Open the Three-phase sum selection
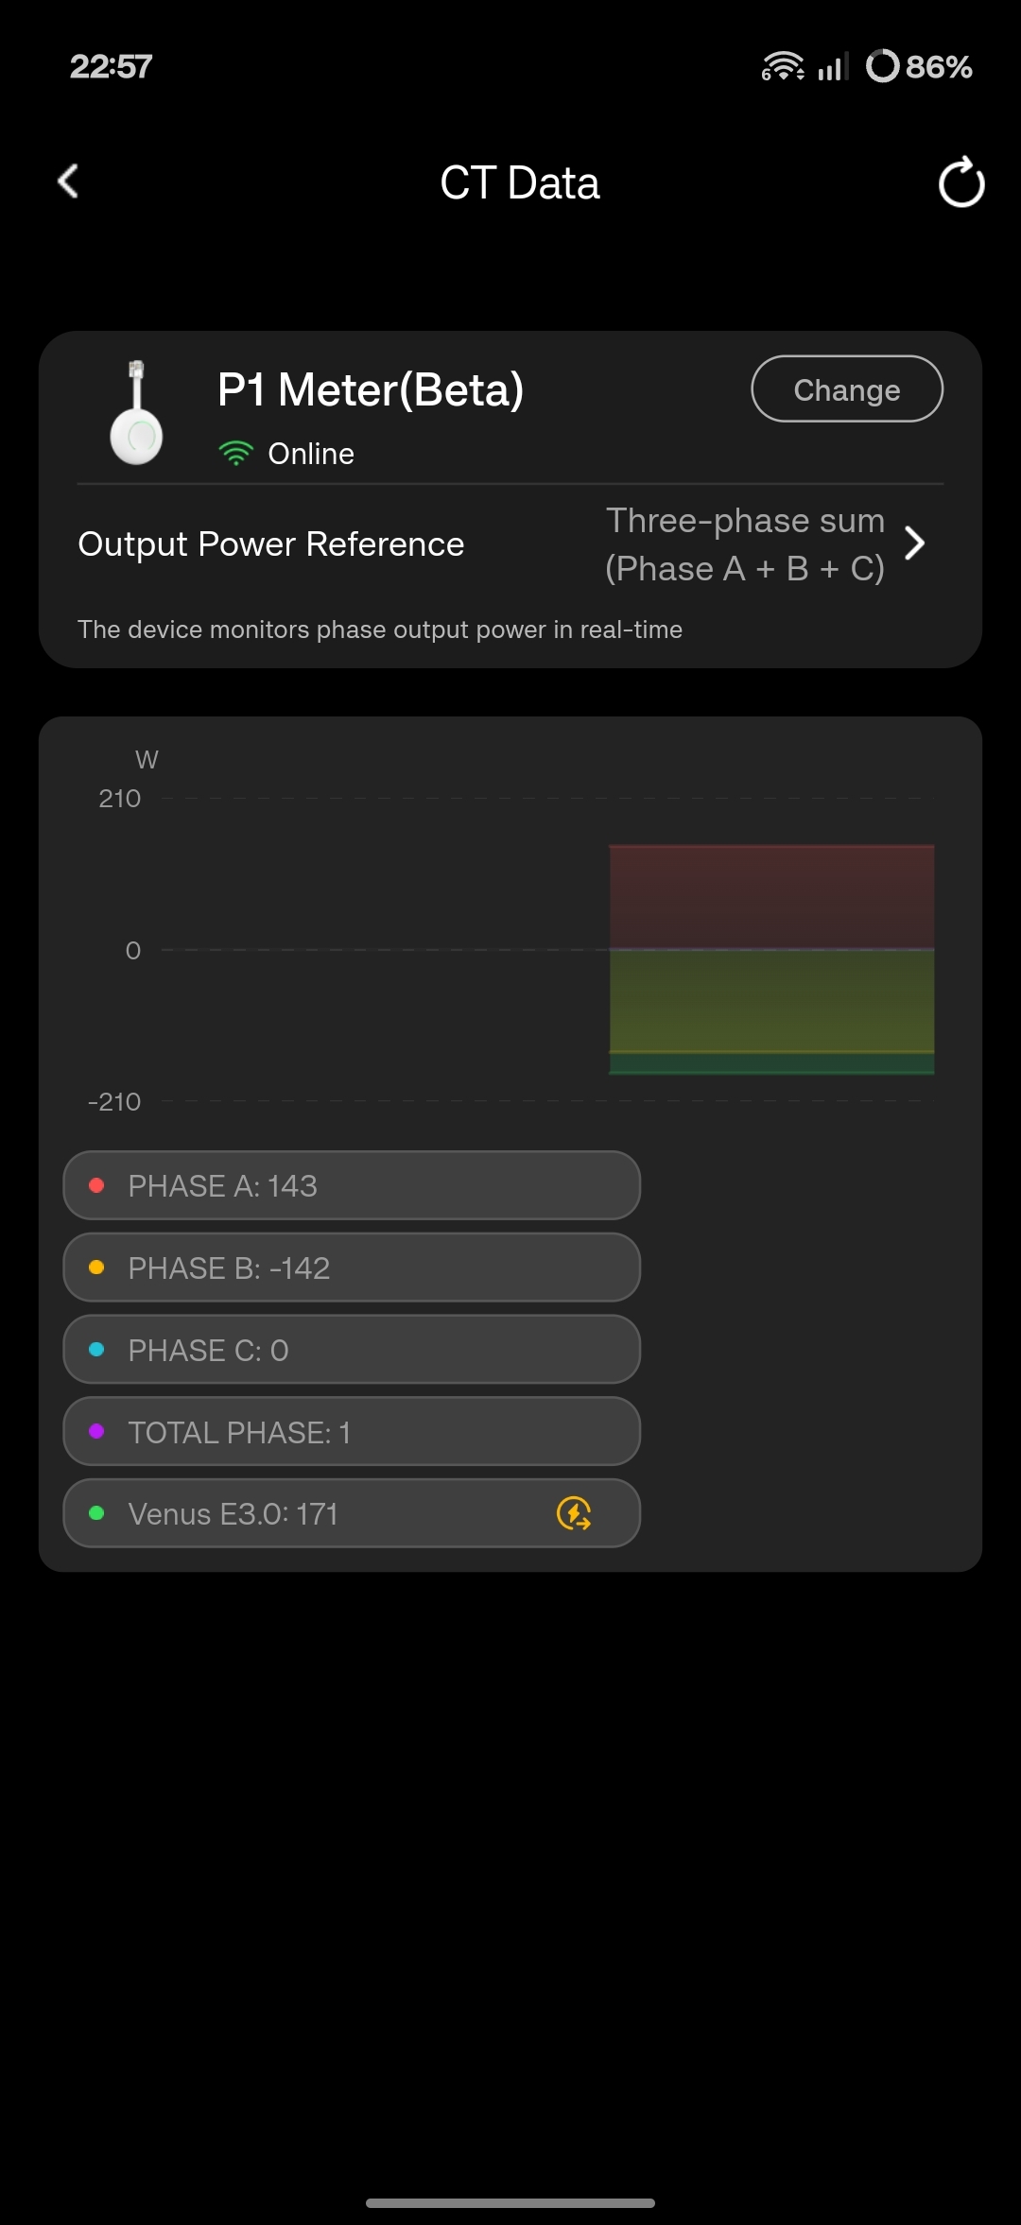The height and width of the screenshot is (2225, 1021). coord(745,544)
